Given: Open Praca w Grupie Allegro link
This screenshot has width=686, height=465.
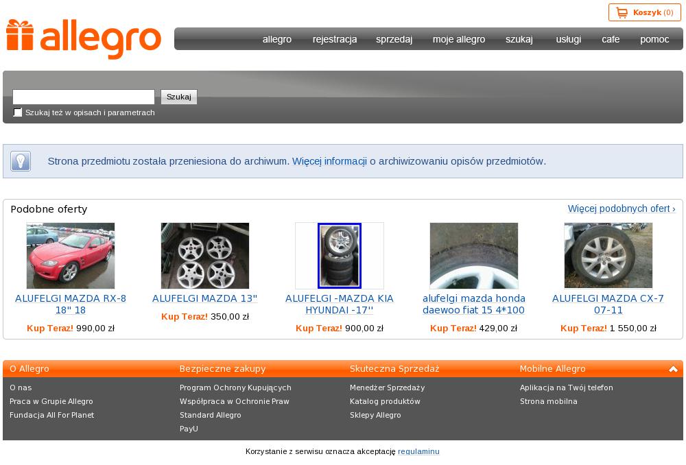Looking at the screenshot, I should tap(51, 401).
